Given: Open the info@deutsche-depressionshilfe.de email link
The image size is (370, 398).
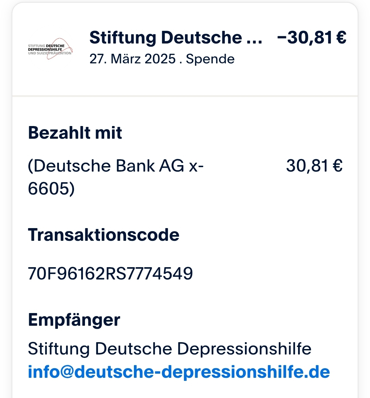Looking at the screenshot, I should pos(178,372).
